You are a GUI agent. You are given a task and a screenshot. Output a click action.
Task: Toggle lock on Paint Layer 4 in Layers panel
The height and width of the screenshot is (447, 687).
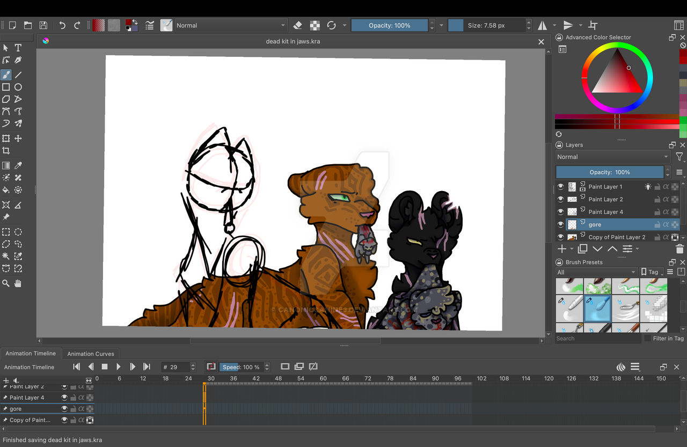[x=657, y=212]
